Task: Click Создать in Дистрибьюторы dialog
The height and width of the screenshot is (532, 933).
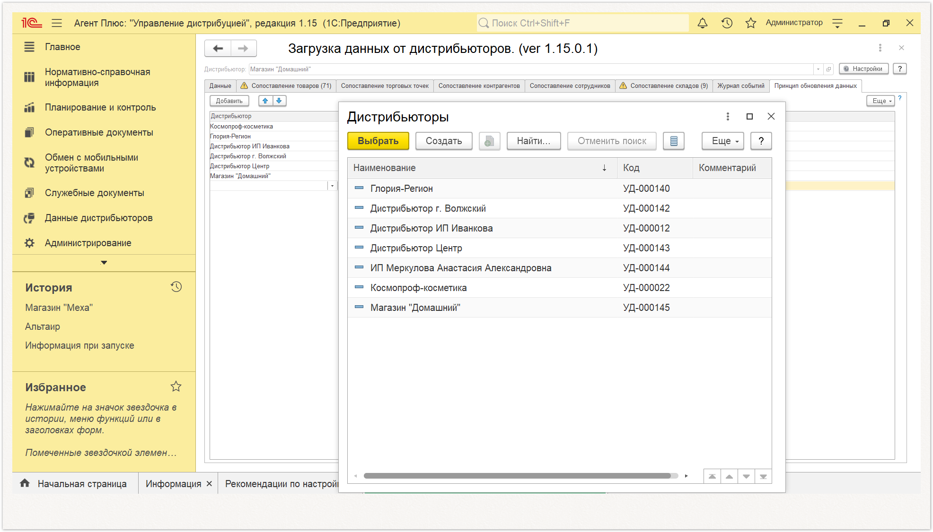Action: click(x=444, y=141)
